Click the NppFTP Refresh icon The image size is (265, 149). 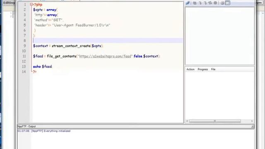tap(210, 3)
